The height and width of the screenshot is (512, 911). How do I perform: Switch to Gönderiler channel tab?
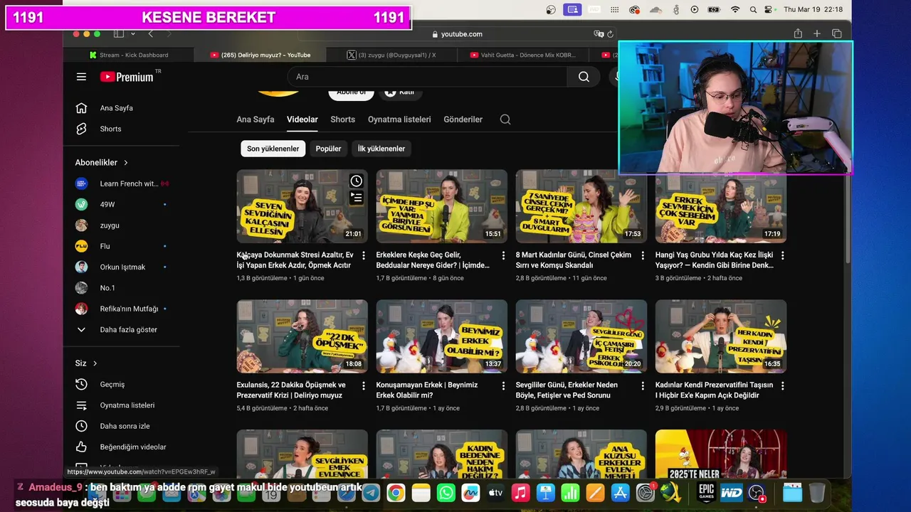(463, 119)
